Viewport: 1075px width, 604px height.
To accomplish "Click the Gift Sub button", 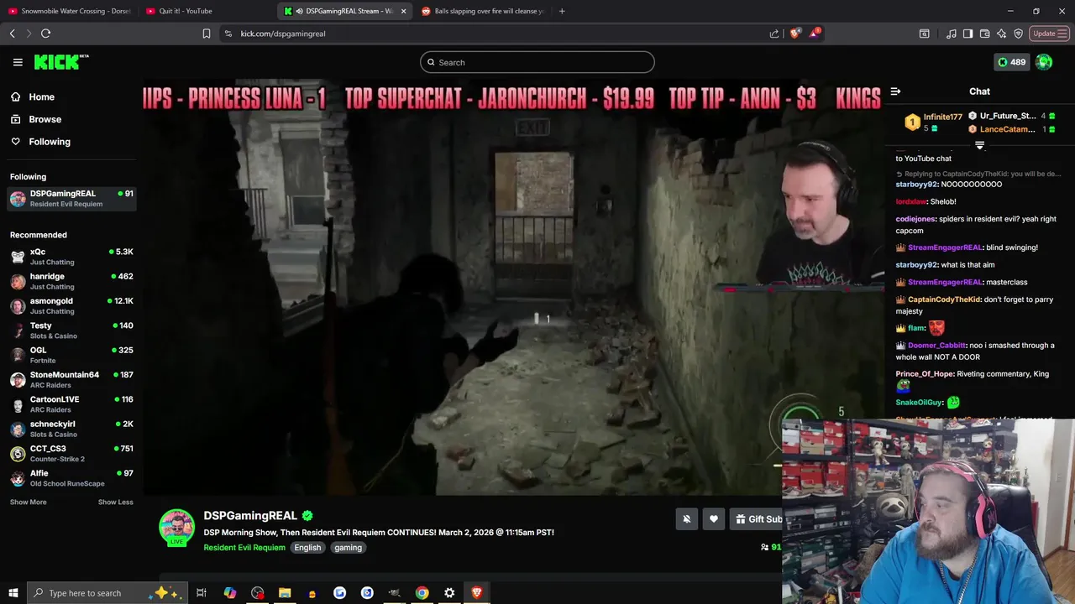I will 757,519.
